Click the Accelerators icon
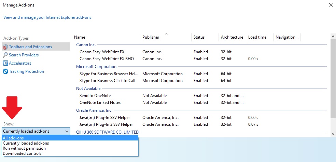Image resolution: width=336 pixels, height=162 pixels. [5, 63]
